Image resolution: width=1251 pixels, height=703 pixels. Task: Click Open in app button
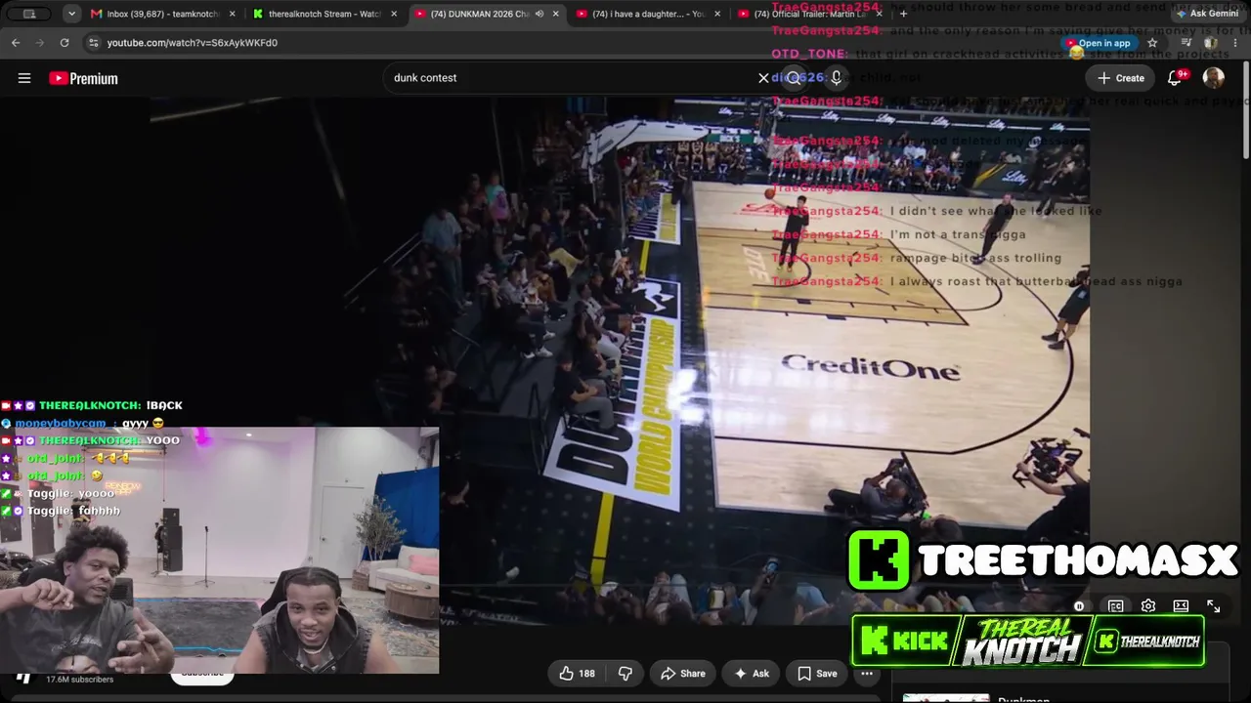point(1099,43)
